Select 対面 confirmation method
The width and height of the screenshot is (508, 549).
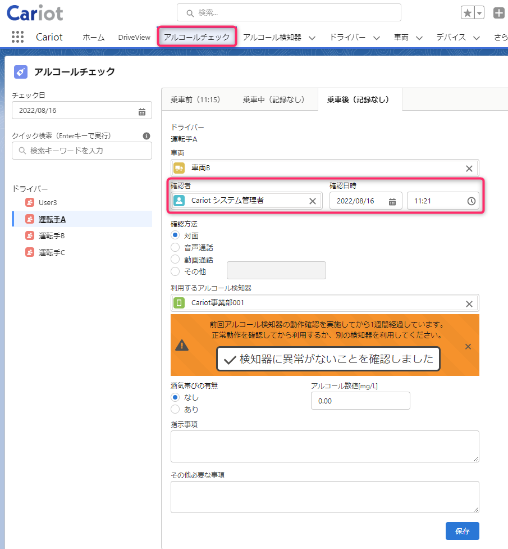[175, 235]
